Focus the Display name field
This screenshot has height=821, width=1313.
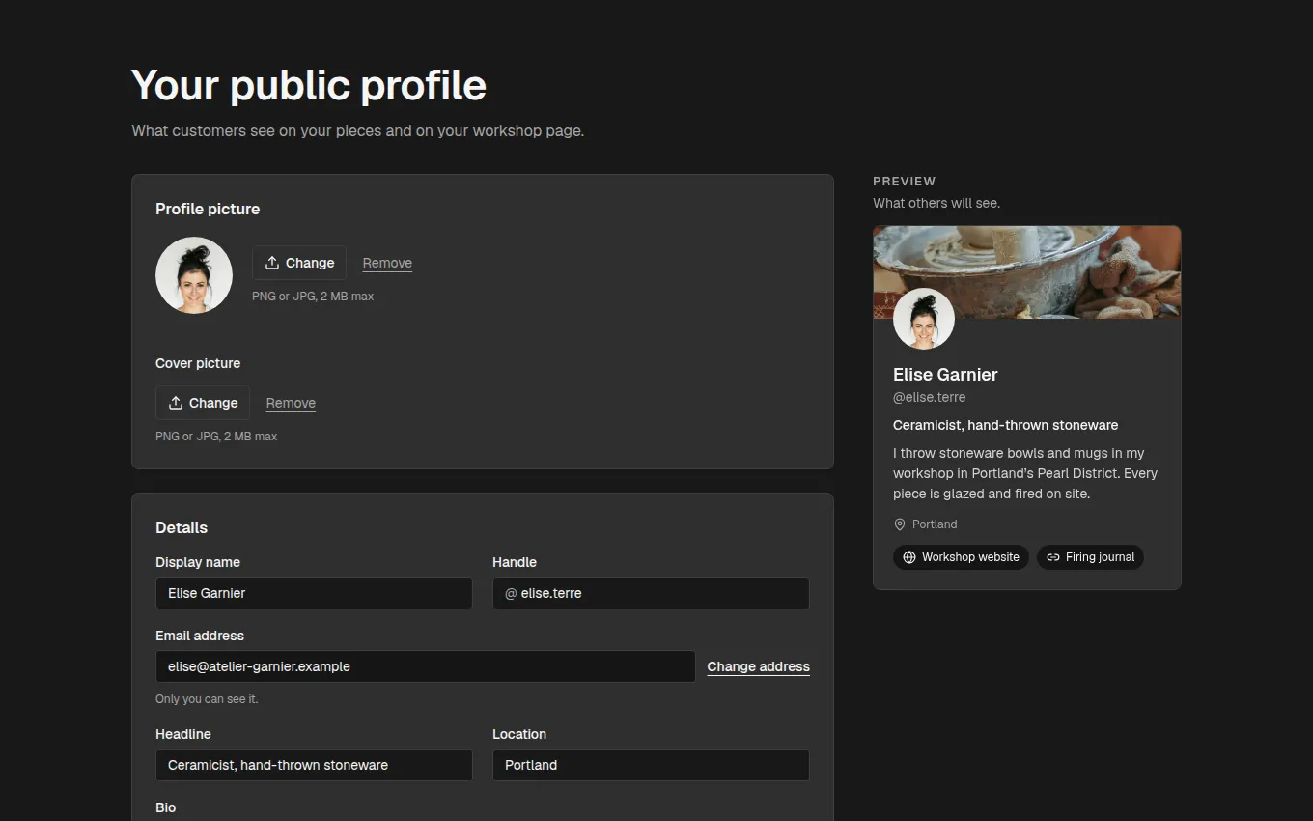(x=314, y=593)
